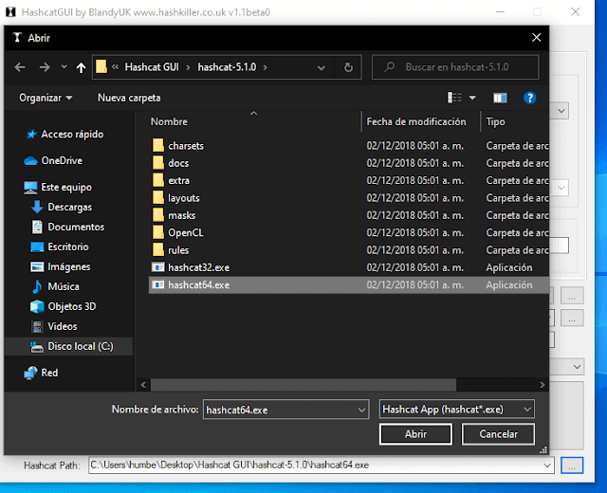Open Música in the sidebar
This screenshot has height=493, width=607.
(56, 286)
